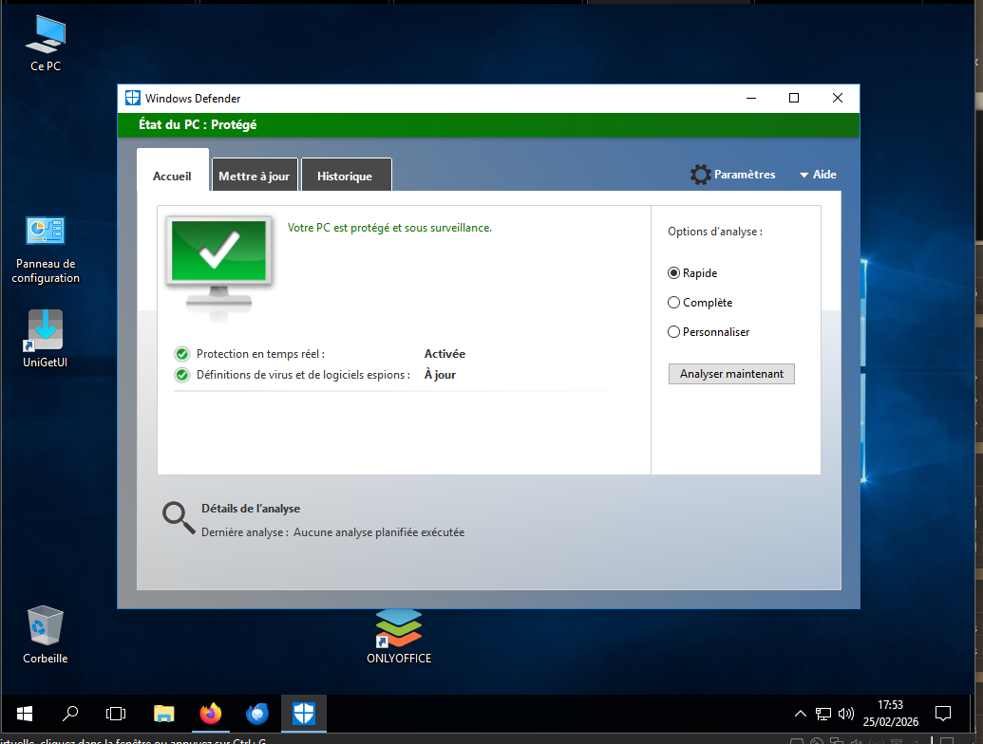Open Task View on the taskbar

coord(116,714)
